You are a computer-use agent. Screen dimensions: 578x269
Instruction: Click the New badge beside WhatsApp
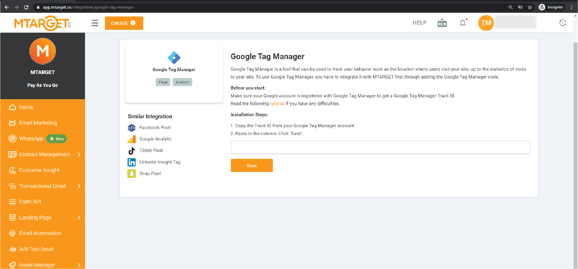[x=57, y=139]
